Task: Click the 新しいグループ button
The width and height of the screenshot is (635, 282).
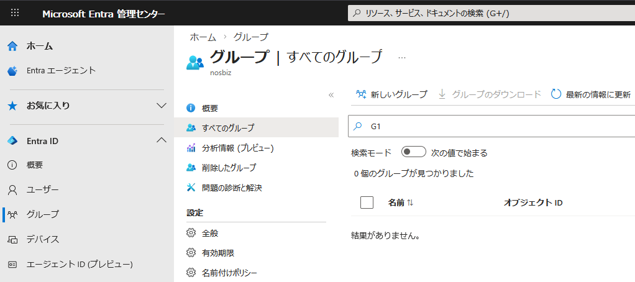Action: (391, 94)
